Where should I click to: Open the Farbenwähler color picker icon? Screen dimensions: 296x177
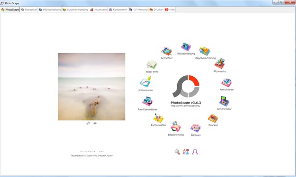[158, 118]
